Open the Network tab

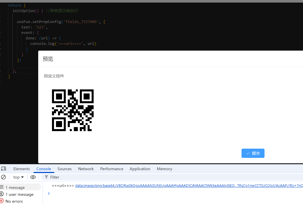pyautogui.click(x=86, y=169)
